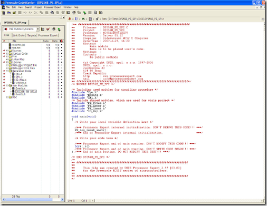
Task: Toggle the debug dot for Vectors.c row
Action: 62,83
